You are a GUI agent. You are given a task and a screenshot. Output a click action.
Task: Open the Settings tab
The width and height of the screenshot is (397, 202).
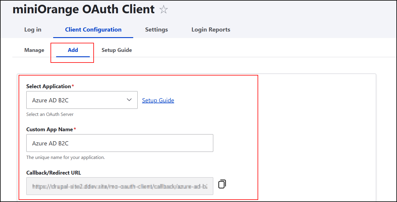tap(157, 29)
